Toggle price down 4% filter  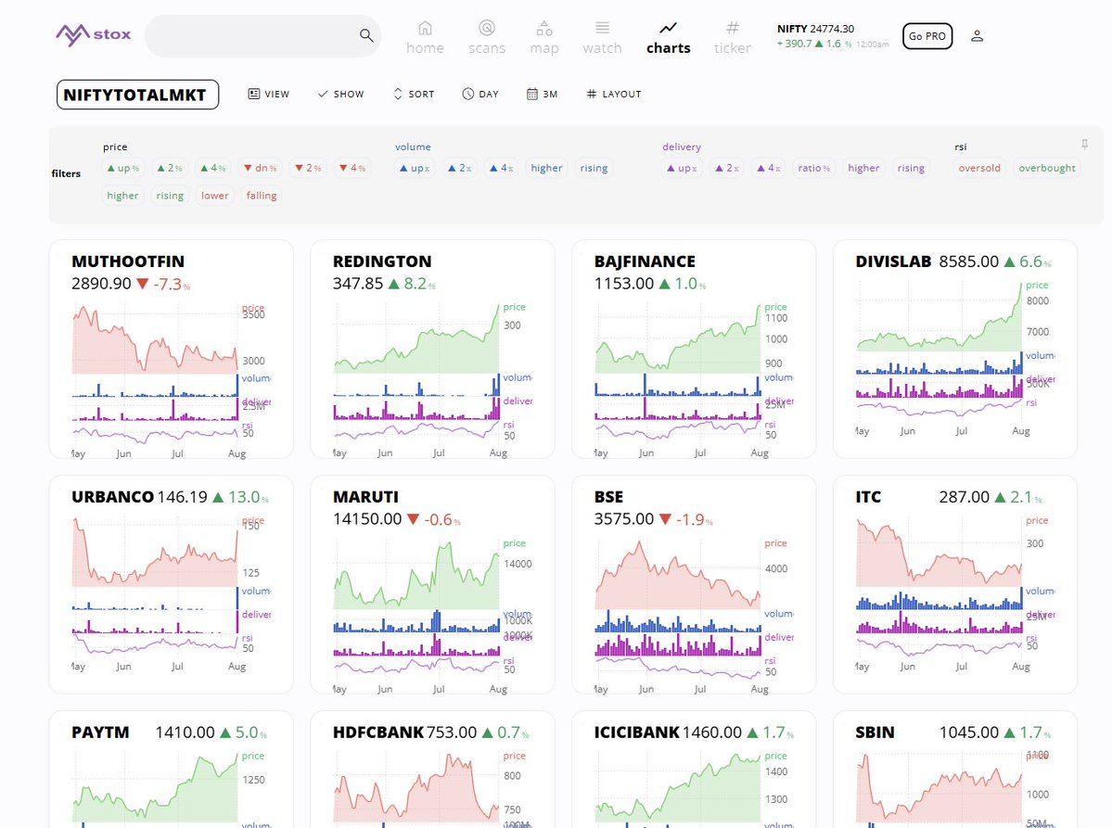(x=352, y=168)
